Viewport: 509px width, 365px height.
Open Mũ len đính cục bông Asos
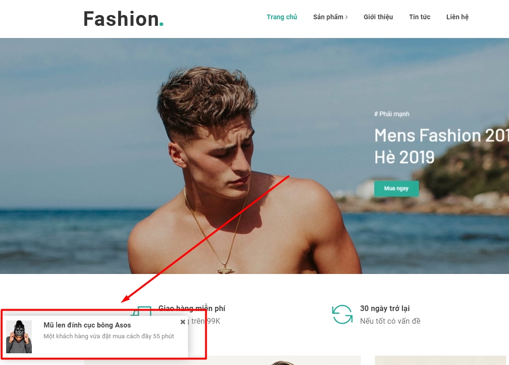[87, 325]
